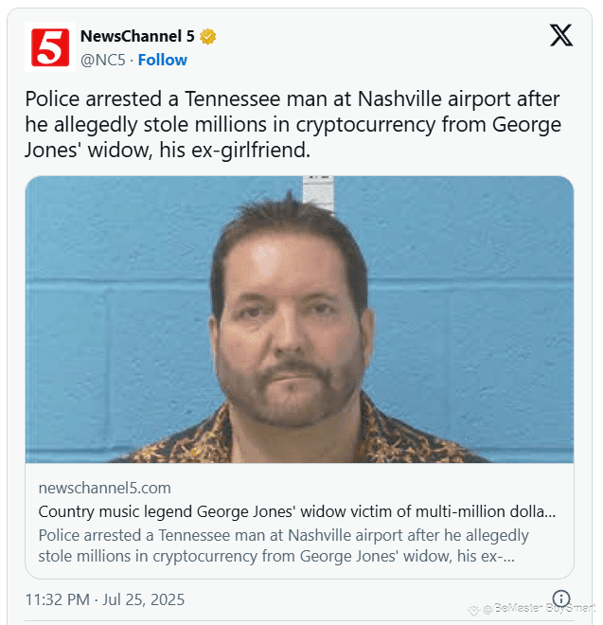603x625 pixels.
Task: Click the circled info icon
Action: [561, 598]
